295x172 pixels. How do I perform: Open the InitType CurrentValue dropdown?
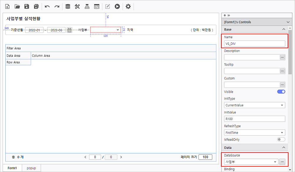pos(255,105)
